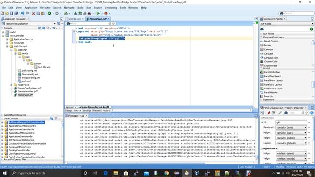
Task: Select faces-config.xml in project tree
Action: coord(30,74)
